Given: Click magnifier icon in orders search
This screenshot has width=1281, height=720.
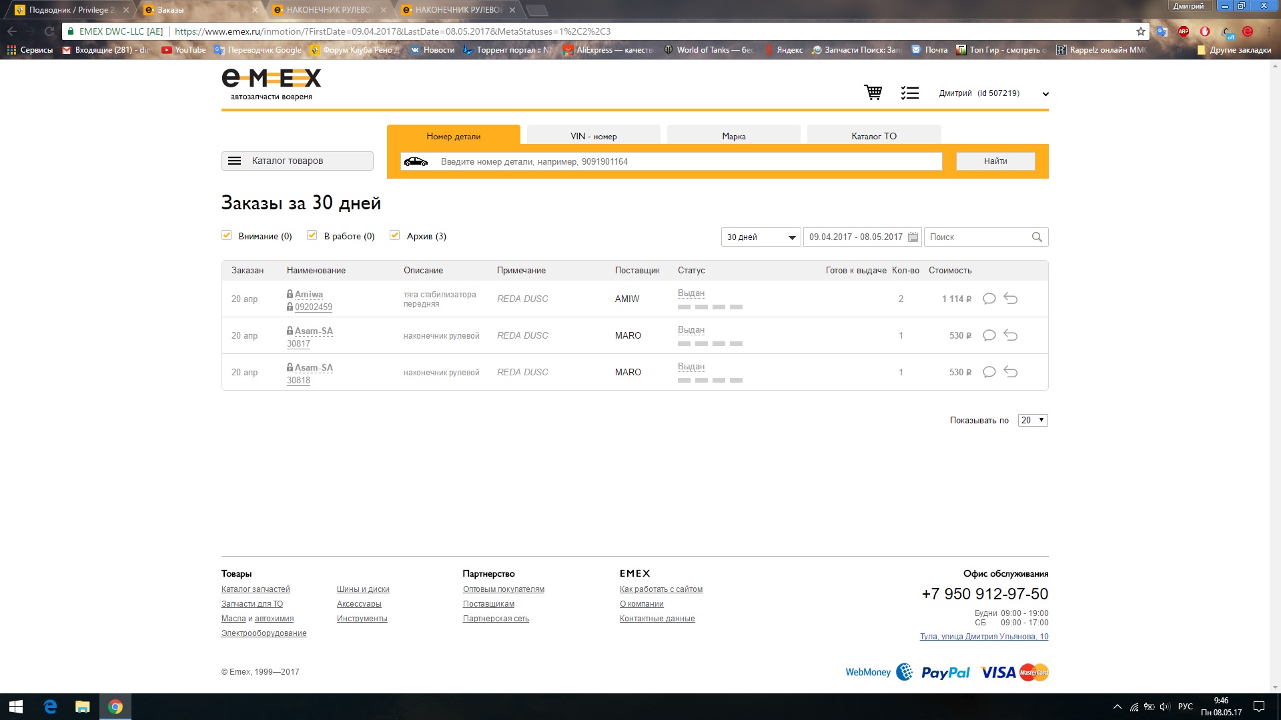Looking at the screenshot, I should pos(1037,237).
